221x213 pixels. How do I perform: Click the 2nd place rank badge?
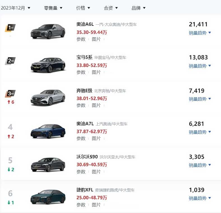pos(10,61)
